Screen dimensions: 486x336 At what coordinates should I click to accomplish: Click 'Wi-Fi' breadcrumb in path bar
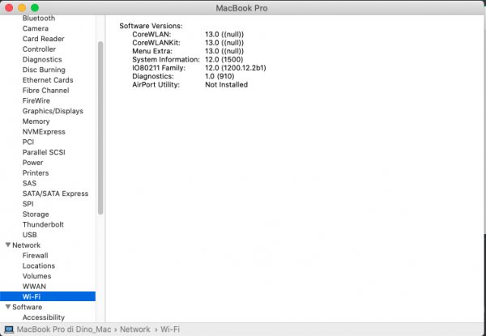click(x=170, y=330)
